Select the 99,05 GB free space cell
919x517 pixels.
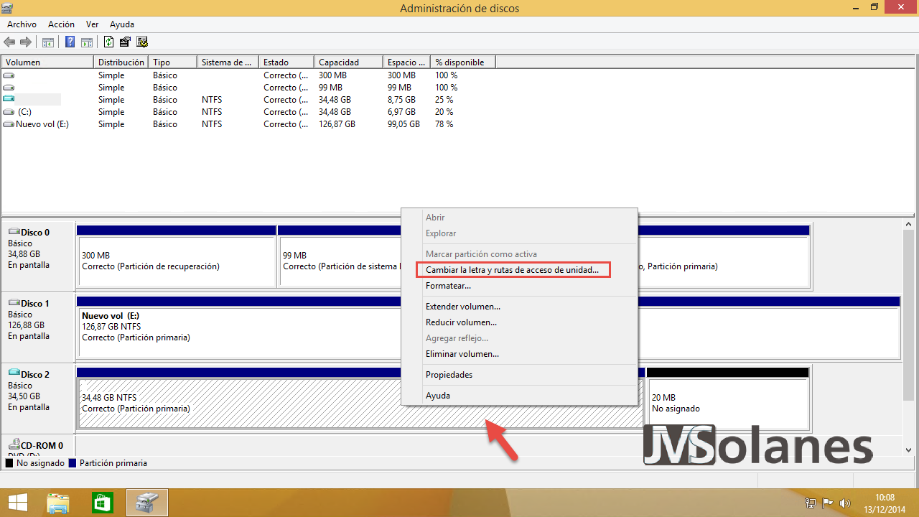click(x=403, y=124)
